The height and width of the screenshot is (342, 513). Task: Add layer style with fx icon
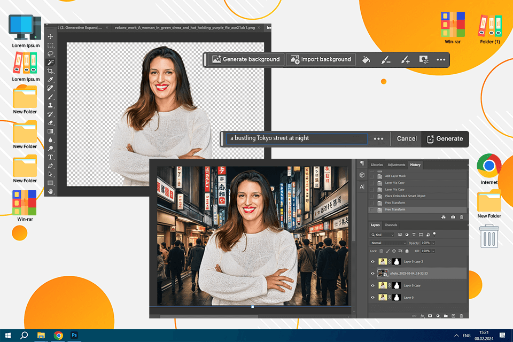point(422,316)
